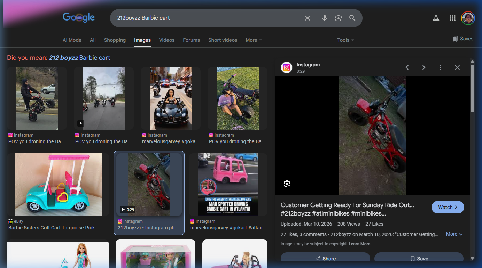Click the Share button
Viewport: 482px width, 268px height.
[x=325, y=258]
